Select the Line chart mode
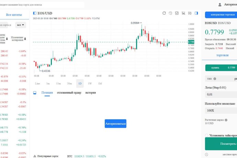The height and width of the screenshot is (158, 237). click(x=37, y=83)
